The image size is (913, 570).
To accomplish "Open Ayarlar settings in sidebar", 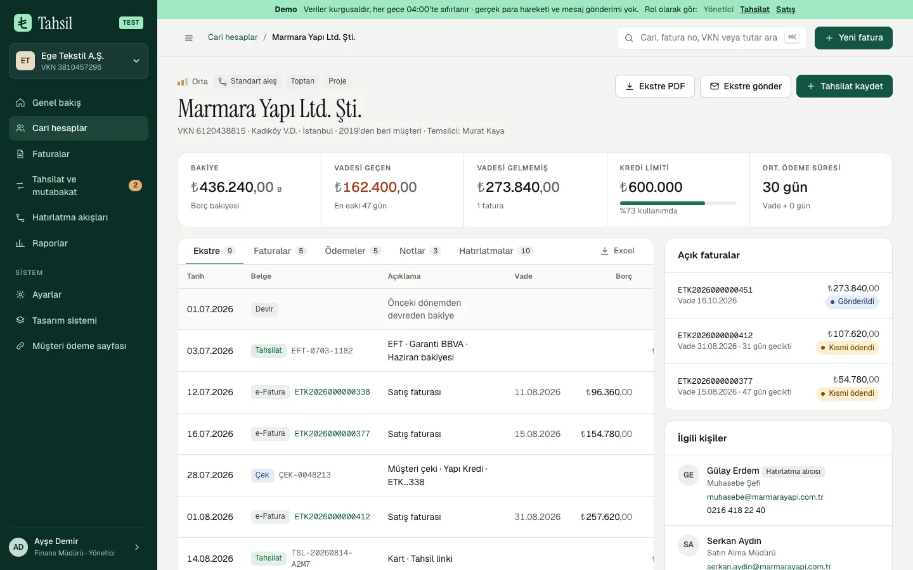I will click(x=79, y=294).
